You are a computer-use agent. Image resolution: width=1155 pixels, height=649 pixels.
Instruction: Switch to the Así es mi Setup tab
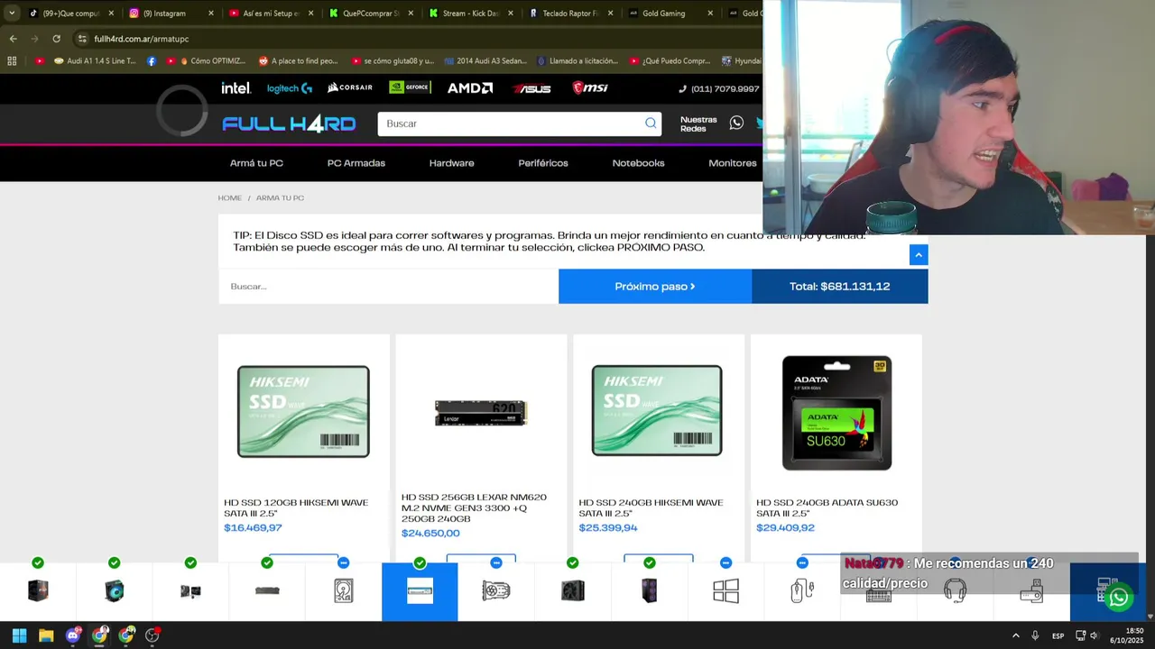tap(271, 14)
